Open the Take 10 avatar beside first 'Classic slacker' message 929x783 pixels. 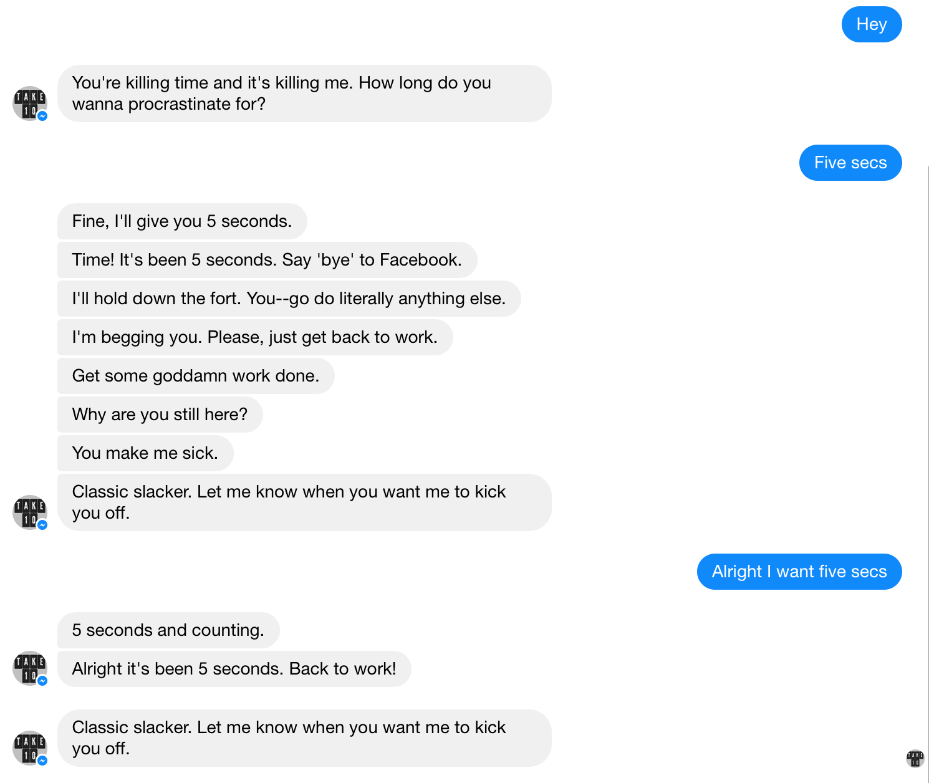(x=30, y=512)
